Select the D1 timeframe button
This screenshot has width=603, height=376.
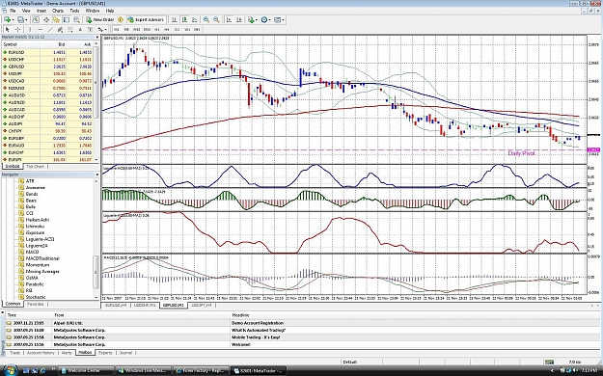click(x=177, y=29)
